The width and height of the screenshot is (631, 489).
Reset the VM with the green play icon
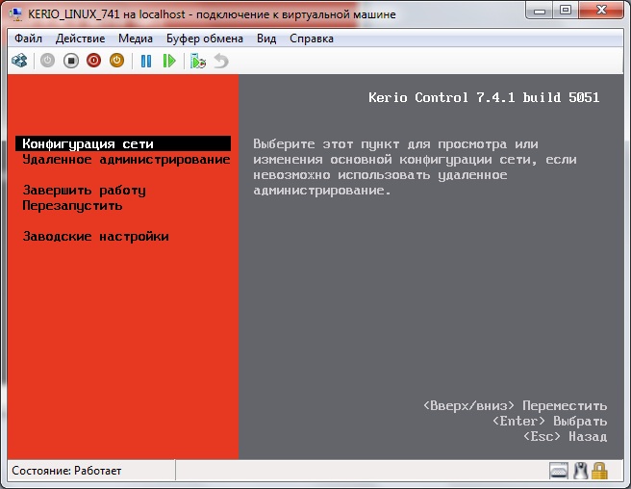tap(169, 61)
